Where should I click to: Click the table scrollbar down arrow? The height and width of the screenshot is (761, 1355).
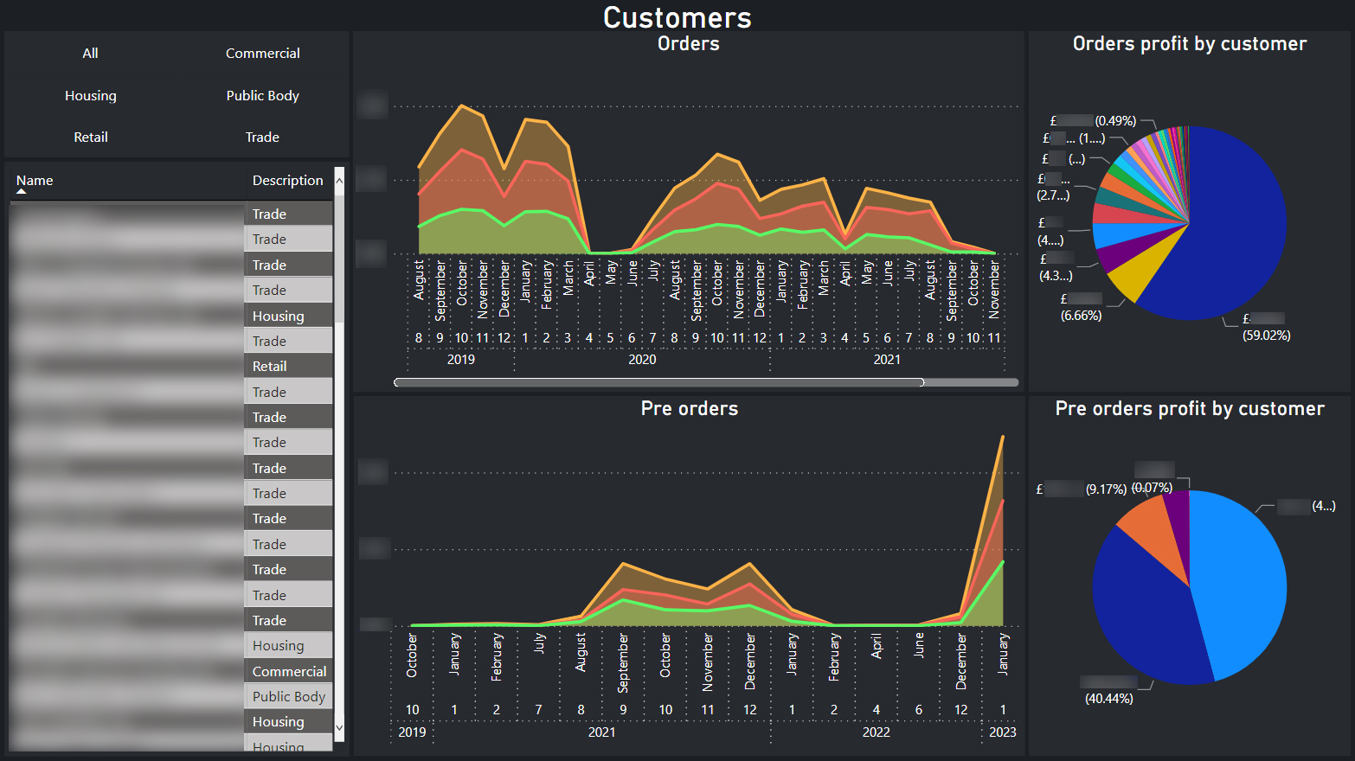339,728
